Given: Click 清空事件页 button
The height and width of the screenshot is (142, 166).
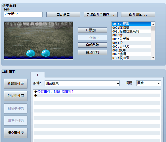Looking at the screenshot, I should 16,133.
